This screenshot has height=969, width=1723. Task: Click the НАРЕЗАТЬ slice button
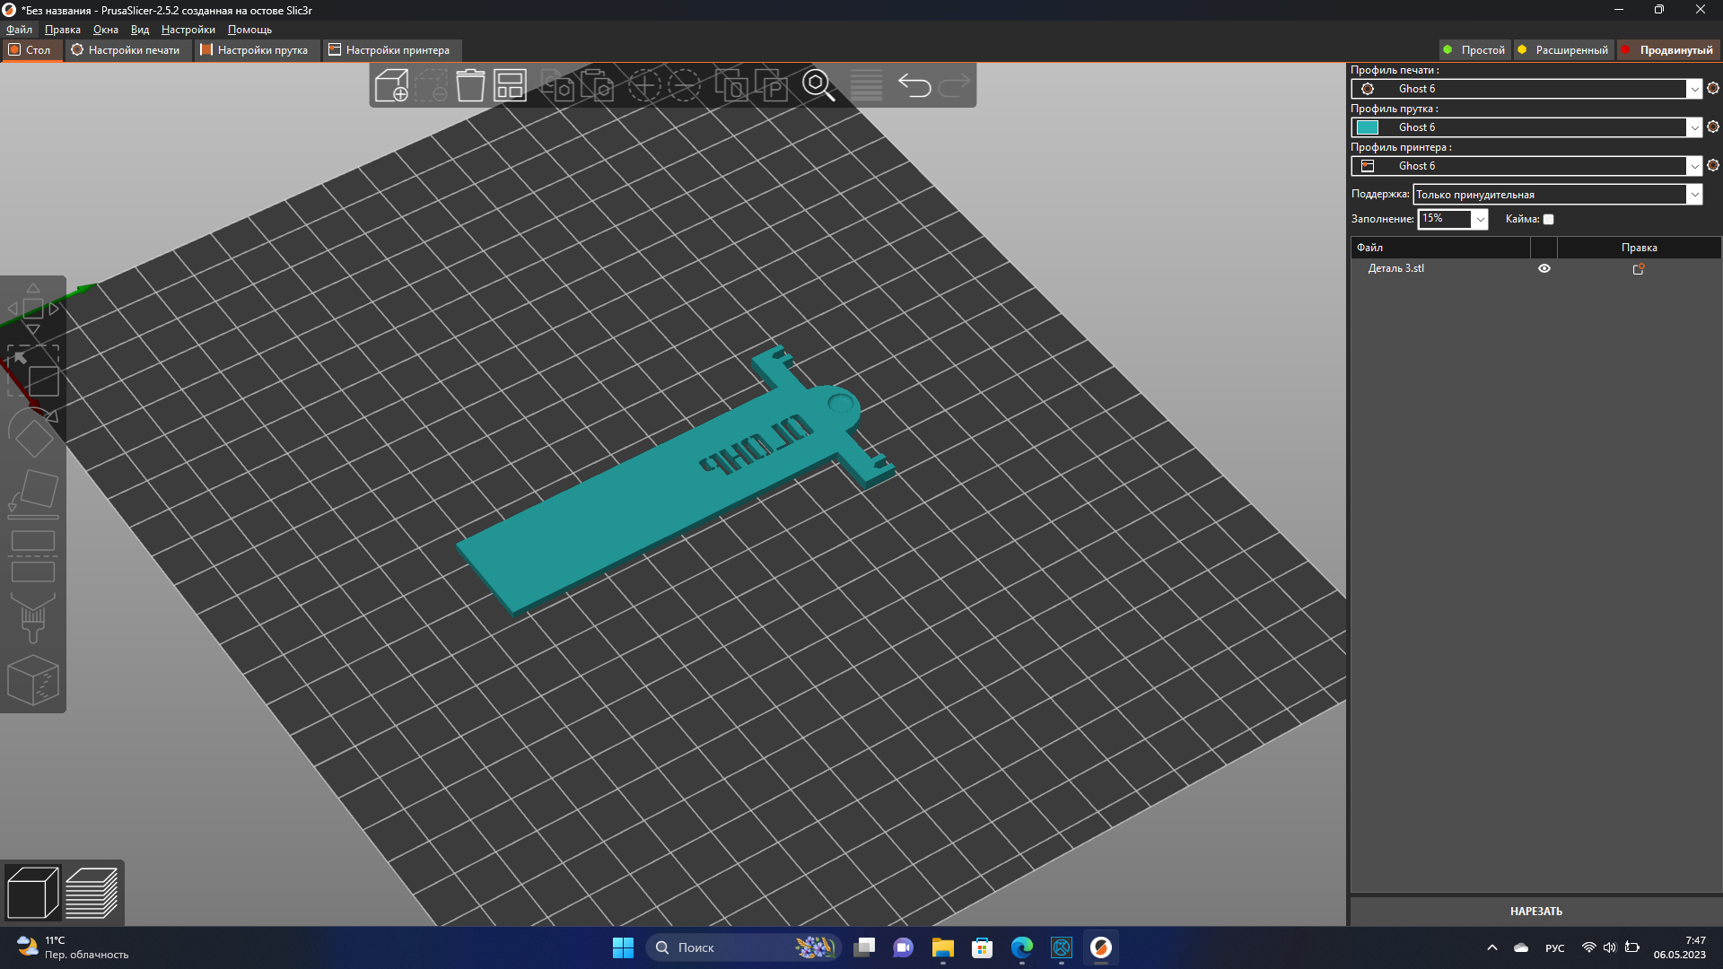1535,911
